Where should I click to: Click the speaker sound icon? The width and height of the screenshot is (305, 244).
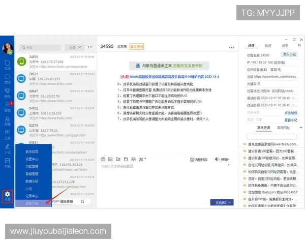point(217,159)
